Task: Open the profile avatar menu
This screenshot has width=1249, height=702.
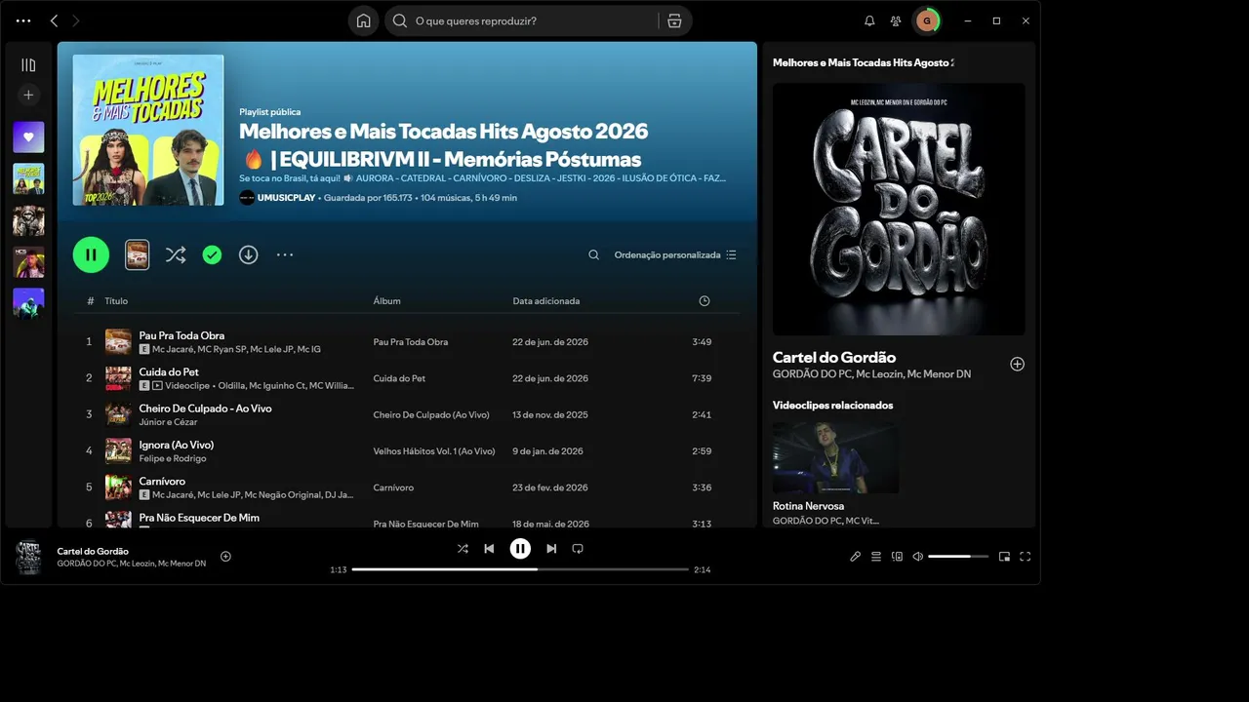Action: [x=926, y=20]
